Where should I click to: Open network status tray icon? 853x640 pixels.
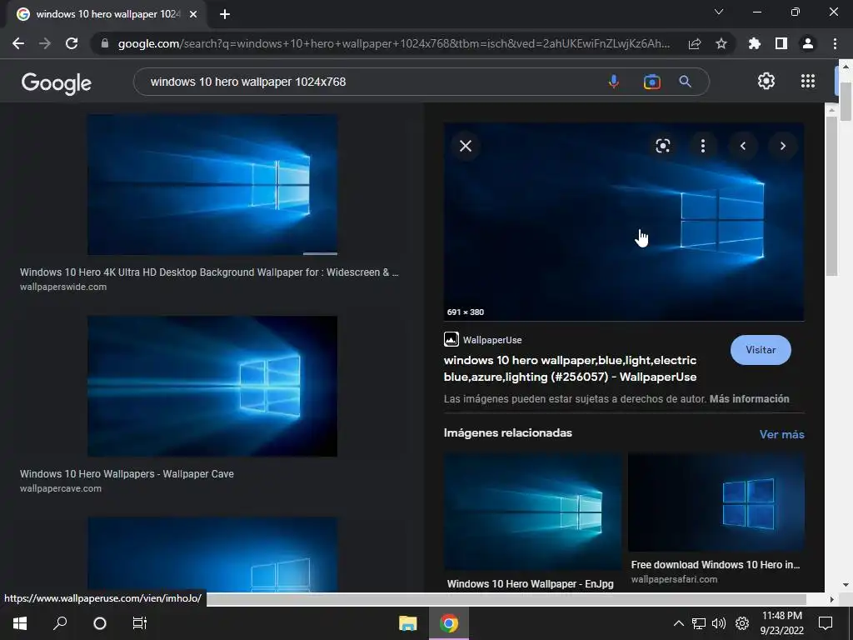pos(699,623)
